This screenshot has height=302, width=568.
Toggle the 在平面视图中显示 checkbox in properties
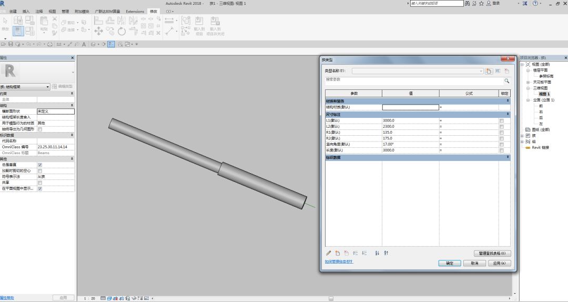tap(40, 188)
